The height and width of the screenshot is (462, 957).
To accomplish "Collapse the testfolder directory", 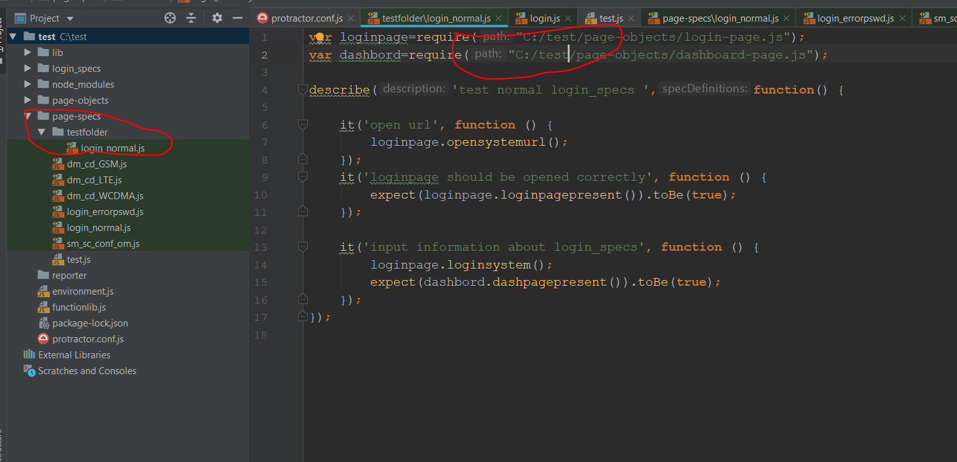I will [x=42, y=132].
